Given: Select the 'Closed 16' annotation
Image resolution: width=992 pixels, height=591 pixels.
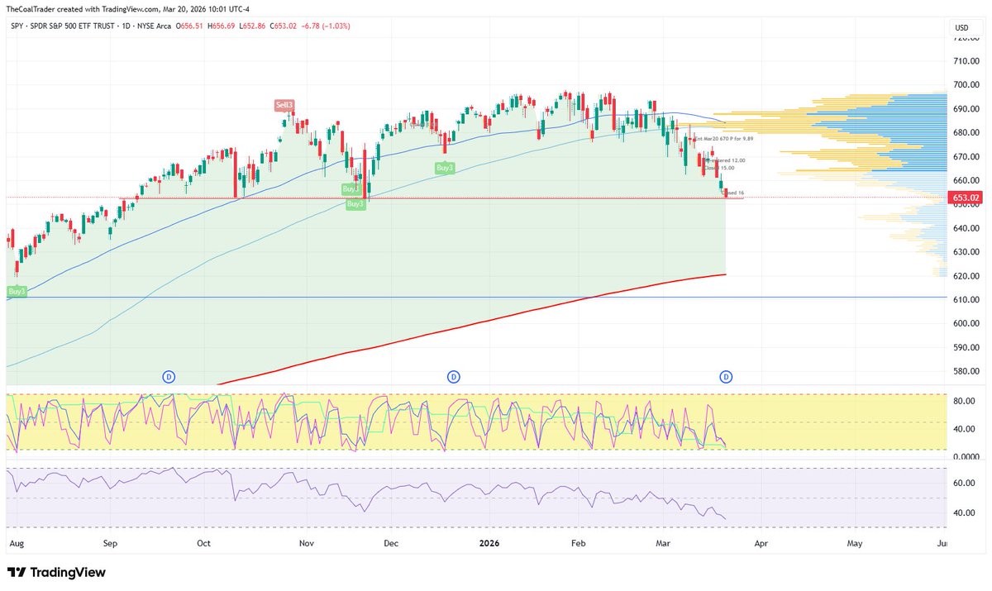Looking at the screenshot, I should 734,193.
